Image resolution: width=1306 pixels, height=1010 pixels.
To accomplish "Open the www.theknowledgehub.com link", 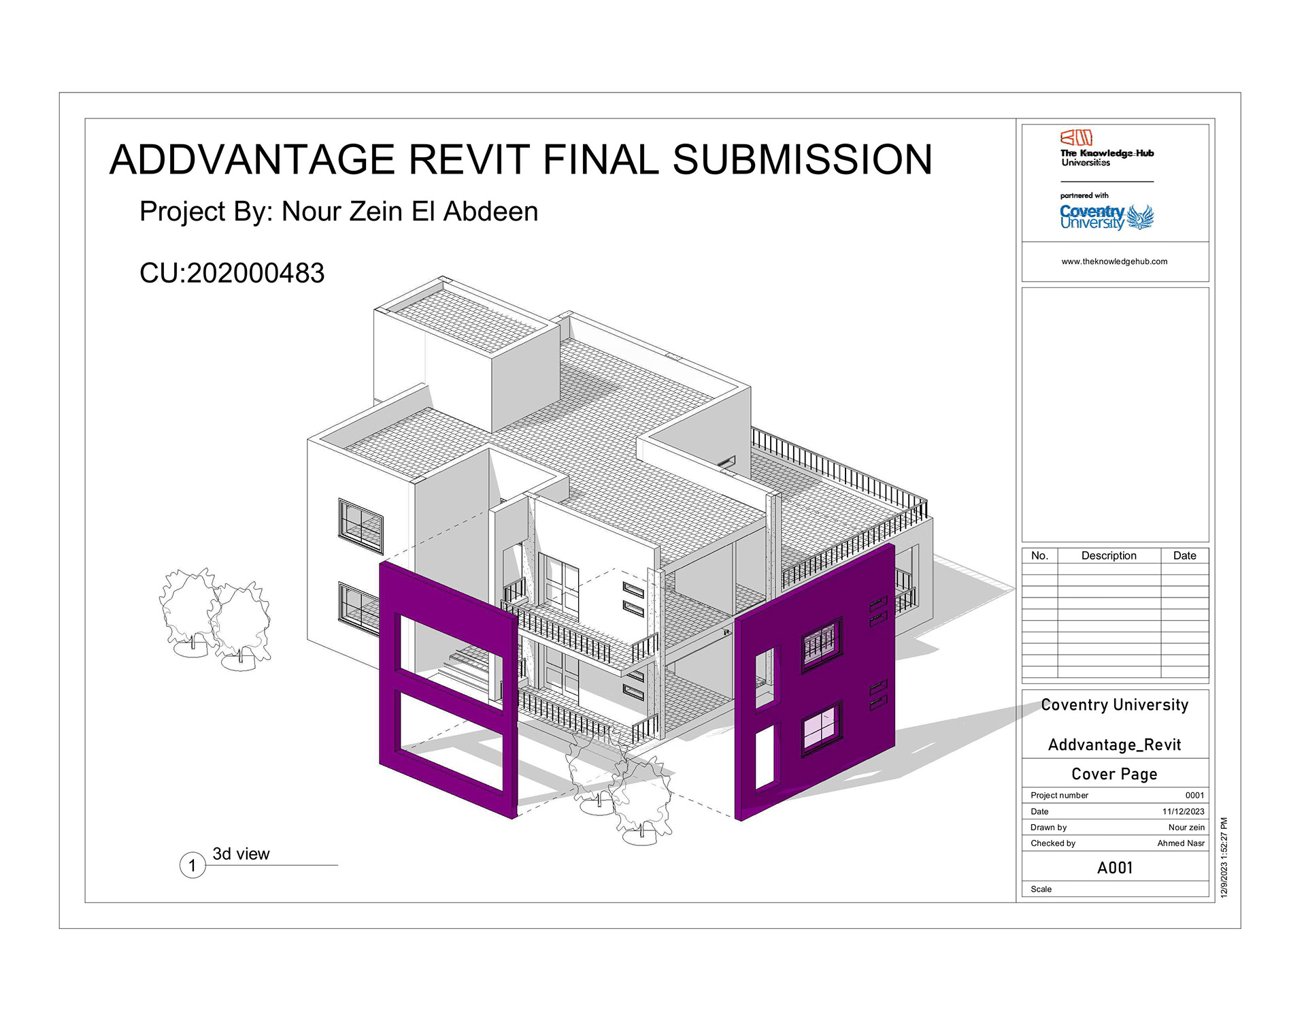I will (1114, 261).
